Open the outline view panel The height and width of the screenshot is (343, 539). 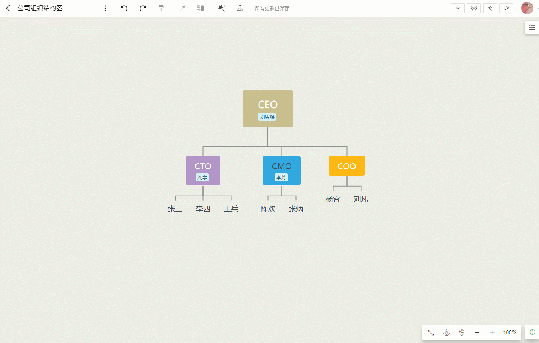(199, 8)
